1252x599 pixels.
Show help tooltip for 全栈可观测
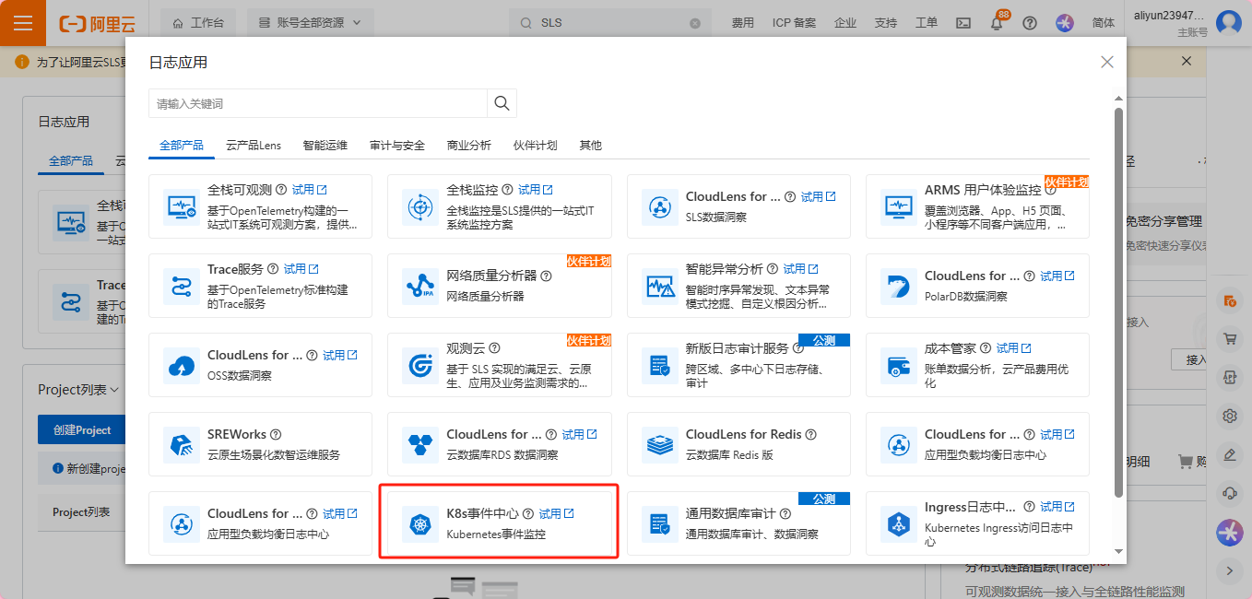281,190
